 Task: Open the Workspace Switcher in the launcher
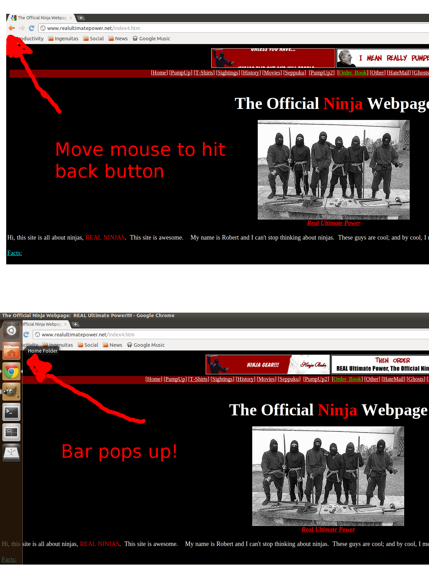pos(11,432)
